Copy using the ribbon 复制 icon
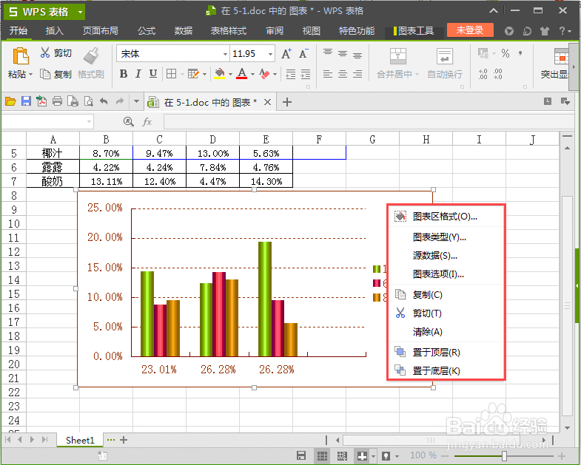The height and width of the screenshot is (465, 581). point(45,74)
